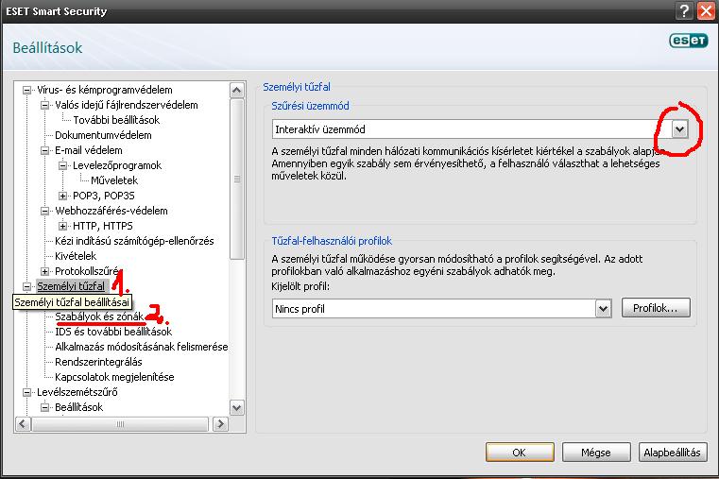Select Kézi indítású számítógép-ellenőrzés item
Screen dimensions: 719x479
(134, 241)
